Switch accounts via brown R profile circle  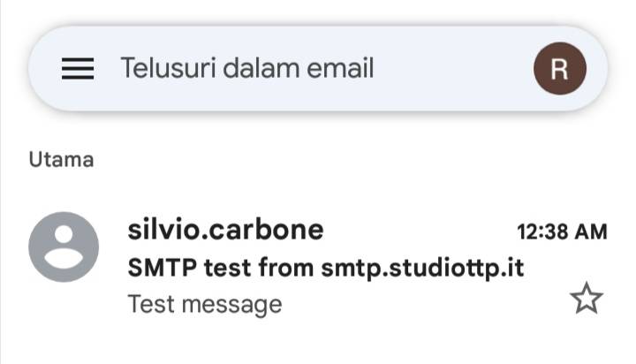pos(559,68)
